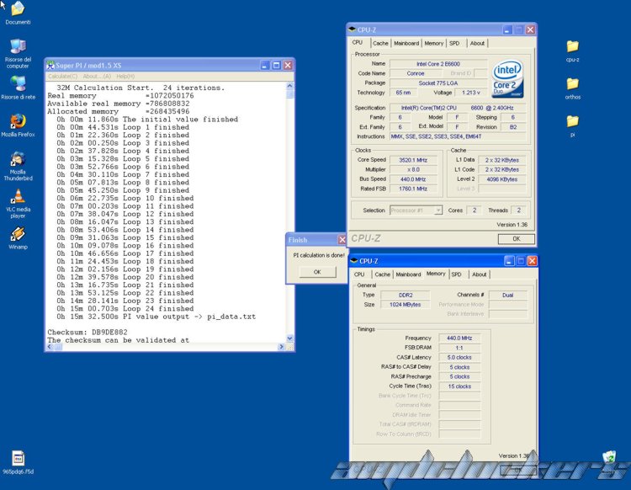
Task: Open the cpu-z folder icon
Action: pyautogui.click(x=572, y=46)
